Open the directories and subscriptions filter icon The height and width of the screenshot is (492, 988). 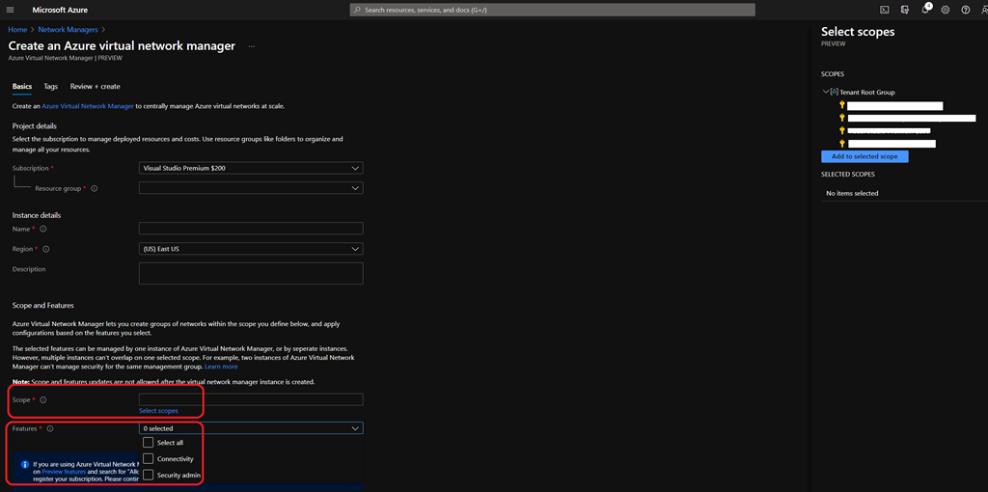coord(904,10)
